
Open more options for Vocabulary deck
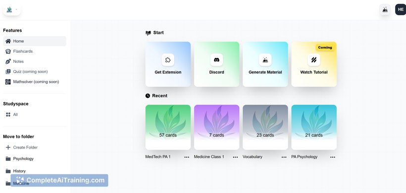[284, 157]
